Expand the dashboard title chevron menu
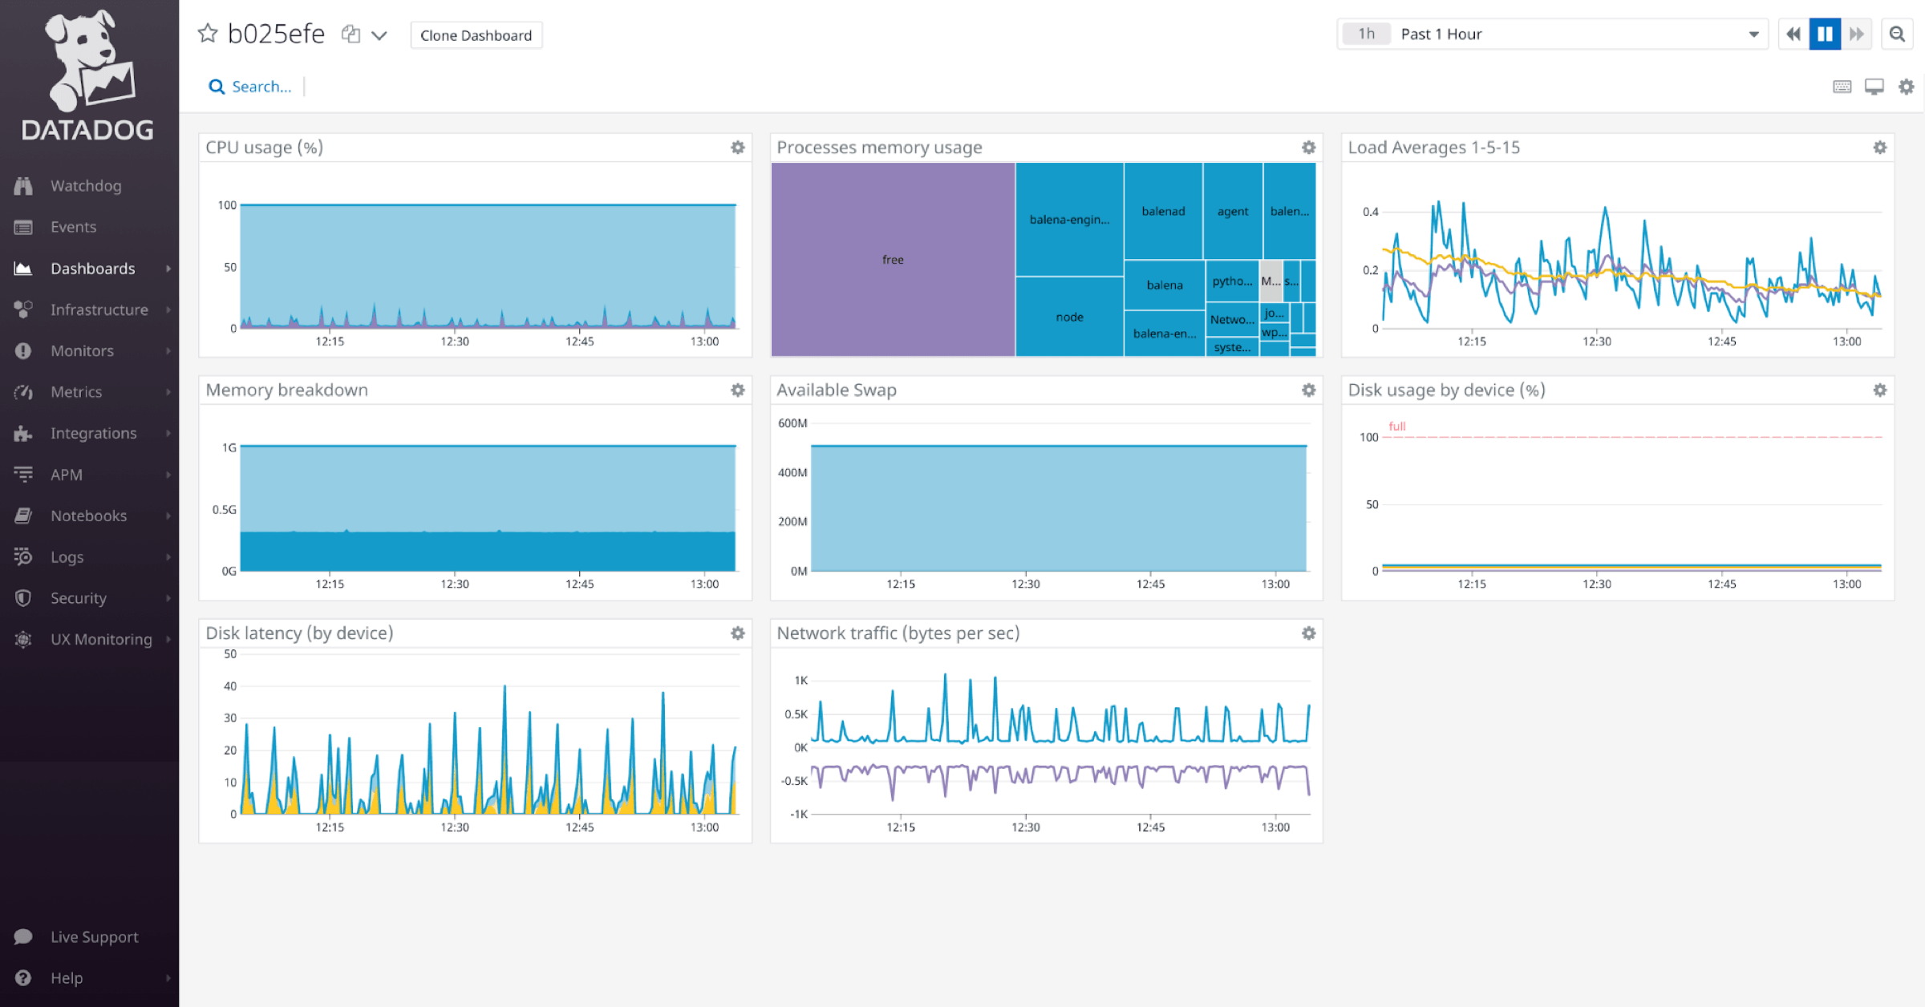Image resolution: width=1925 pixels, height=1007 pixels. 379,34
